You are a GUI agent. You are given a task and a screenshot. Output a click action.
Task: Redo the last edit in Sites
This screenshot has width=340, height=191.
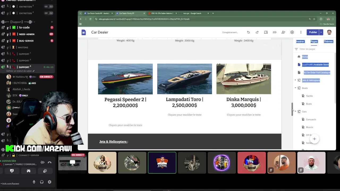click(257, 32)
